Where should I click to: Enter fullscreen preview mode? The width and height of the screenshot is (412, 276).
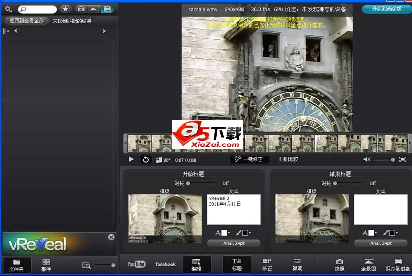pos(403,160)
